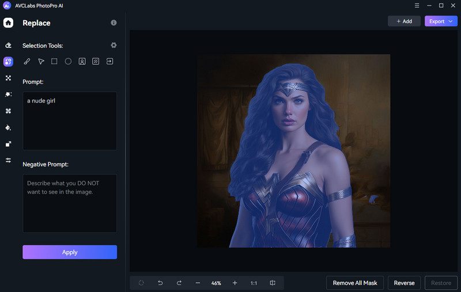Click the Restore button
The width and height of the screenshot is (461, 292).
(x=441, y=283)
